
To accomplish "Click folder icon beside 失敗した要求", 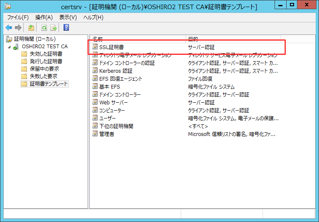I will (x=24, y=76).
